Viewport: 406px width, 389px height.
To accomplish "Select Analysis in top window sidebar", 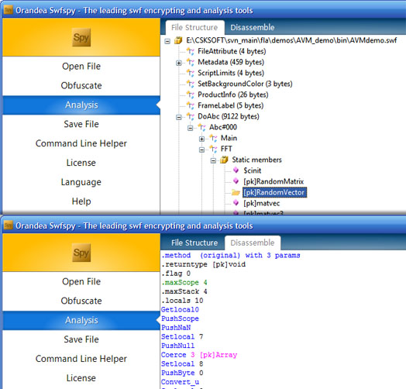I will pos(81,105).
